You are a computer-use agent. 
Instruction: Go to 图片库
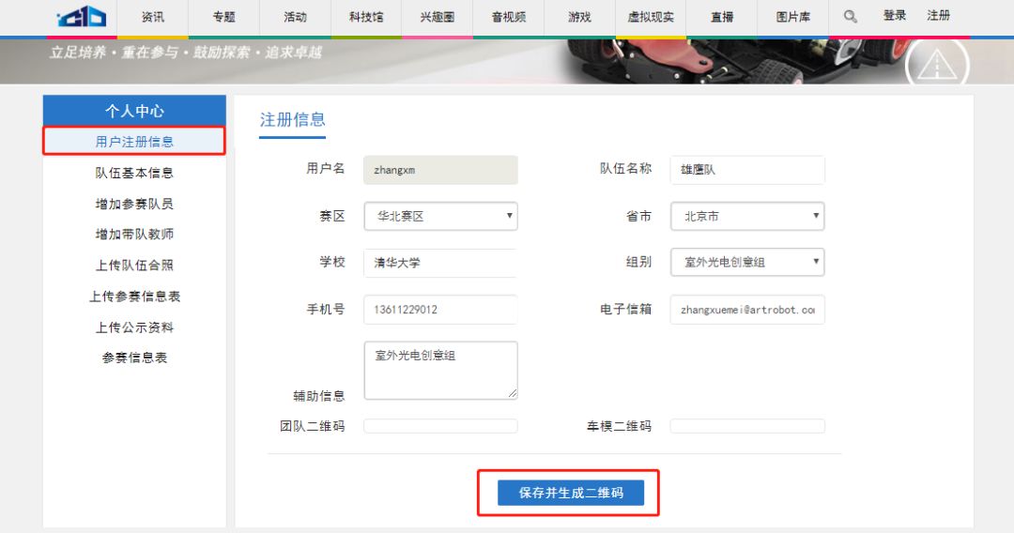[792, 17]
